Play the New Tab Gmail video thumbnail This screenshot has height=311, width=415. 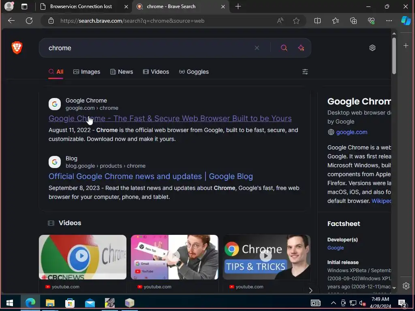pyautogui.click(x=174, y=257)
